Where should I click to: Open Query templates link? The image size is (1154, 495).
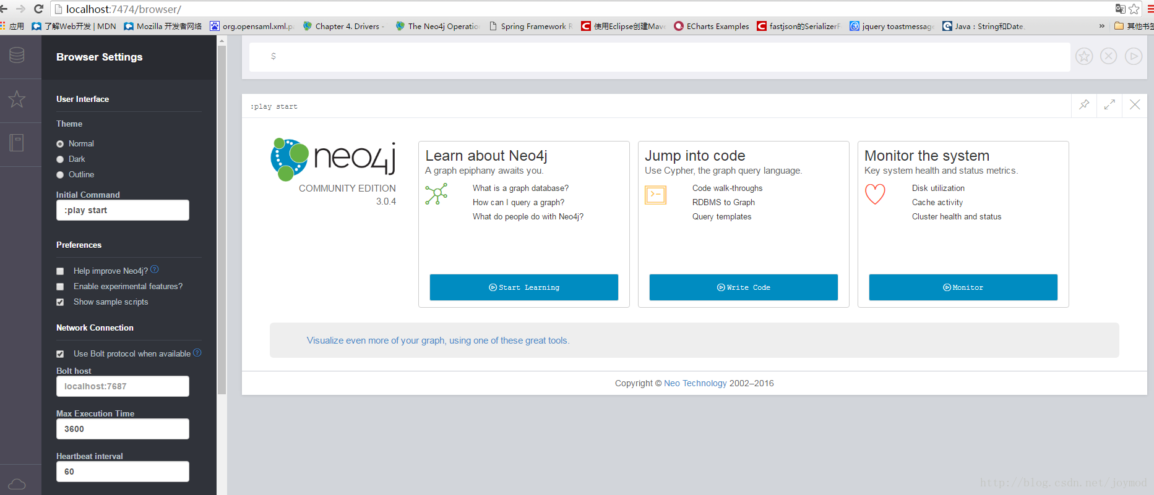tap(721, 216)
